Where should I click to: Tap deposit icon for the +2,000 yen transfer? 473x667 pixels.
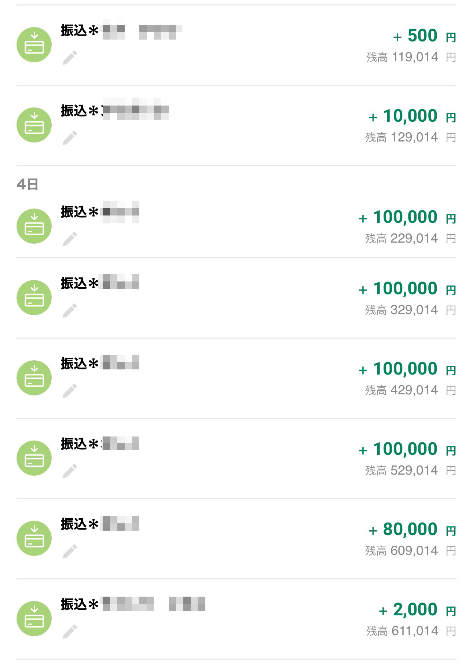[x=34, y=619]
